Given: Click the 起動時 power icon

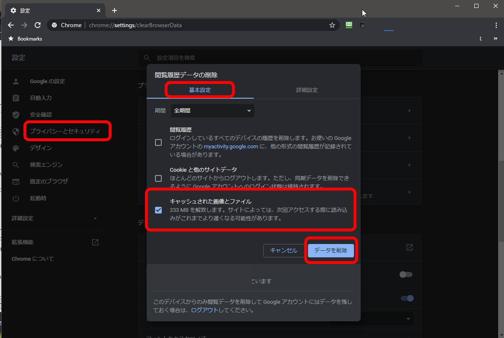Looking at the screenshot, I should coord(16,198).
